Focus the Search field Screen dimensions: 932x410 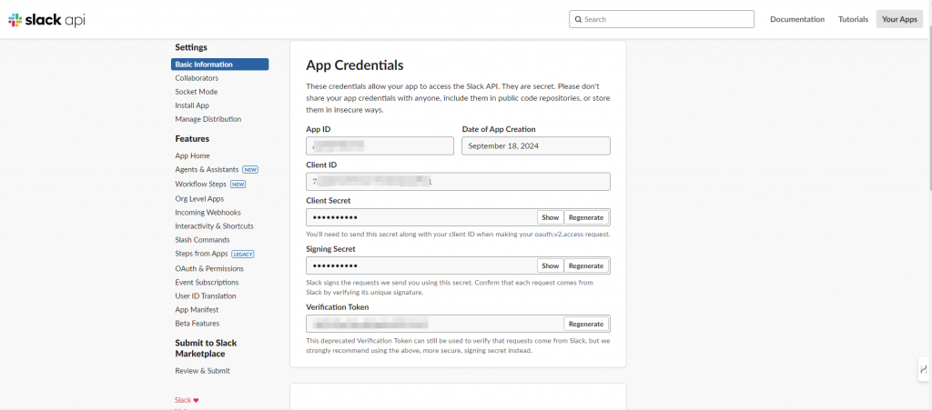click(662, 19)
